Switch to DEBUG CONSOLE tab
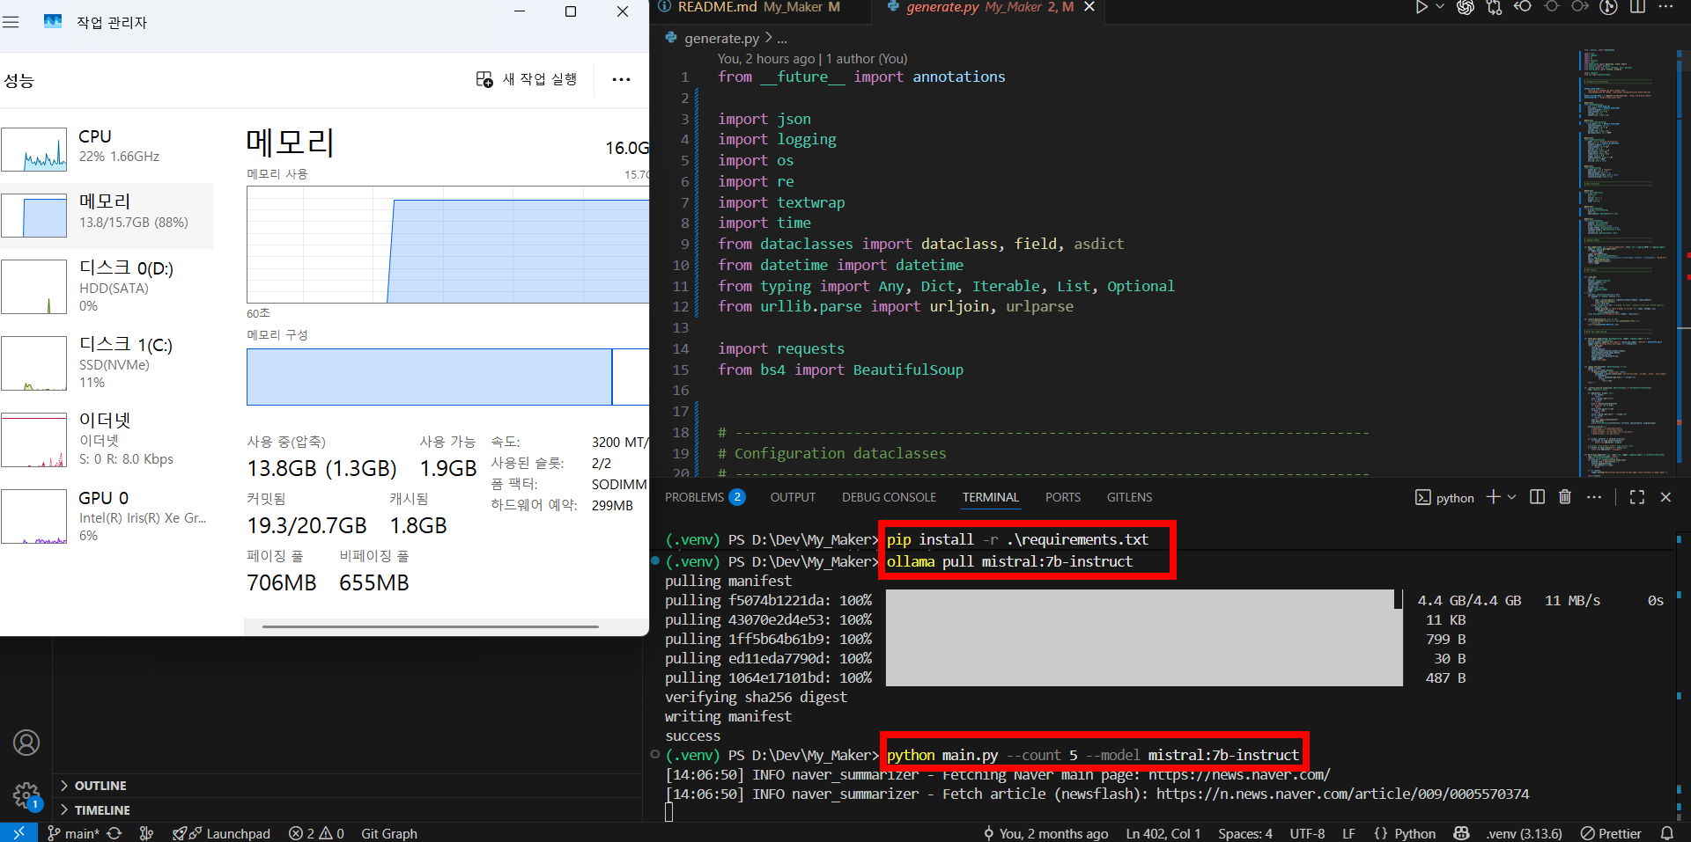 [889, 497]
